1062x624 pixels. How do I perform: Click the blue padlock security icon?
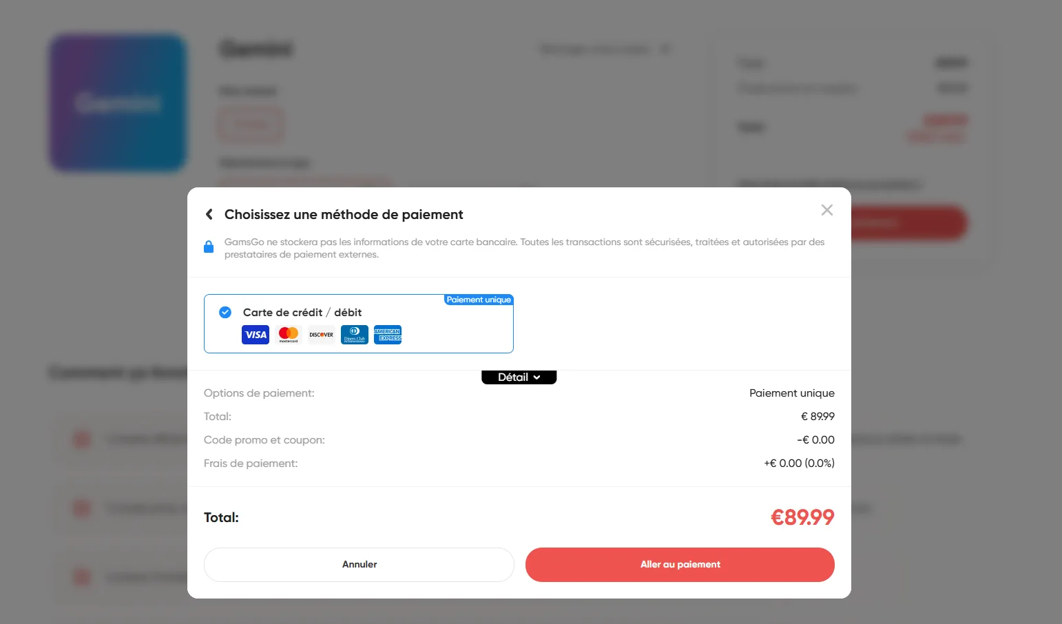pos(209,247)
